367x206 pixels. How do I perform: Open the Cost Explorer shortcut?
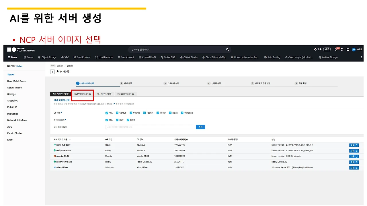82,57
